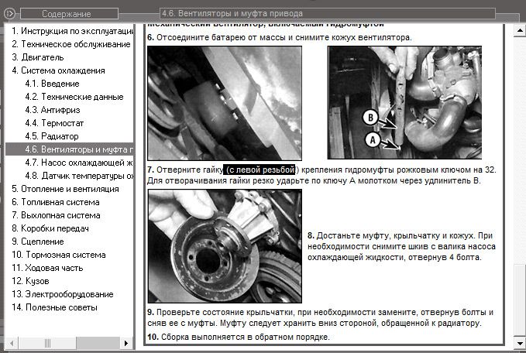Image resolution: width=526 pixels, height=353 pixels.
Task: Open '1. Инструкция по эксплуатации' chapter
Action: (73, 31)
